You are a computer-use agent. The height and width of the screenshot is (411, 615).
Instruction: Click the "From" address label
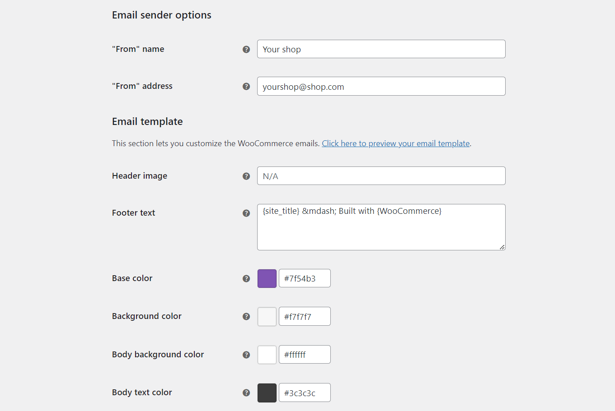coord(142,86)
